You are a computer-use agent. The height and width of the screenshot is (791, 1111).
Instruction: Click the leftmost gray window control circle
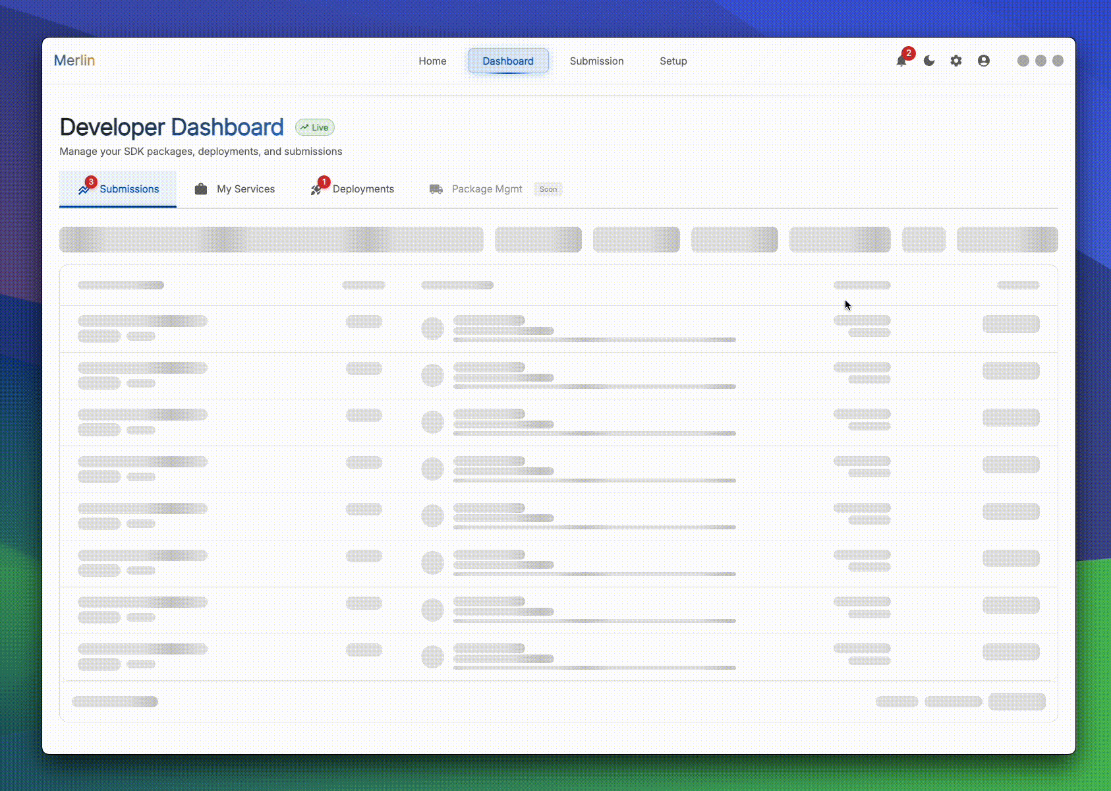tap(1023, 61)
